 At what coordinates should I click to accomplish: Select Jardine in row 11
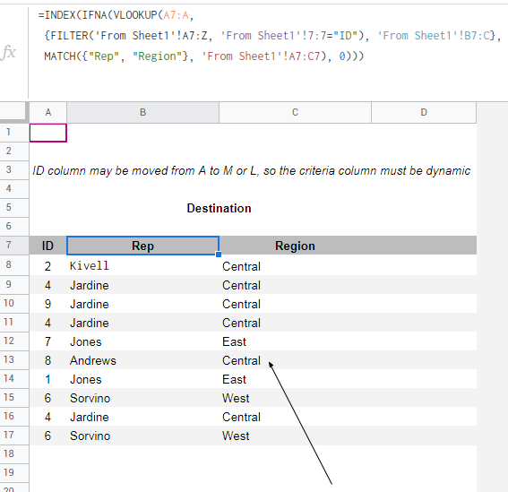(142, 323)
